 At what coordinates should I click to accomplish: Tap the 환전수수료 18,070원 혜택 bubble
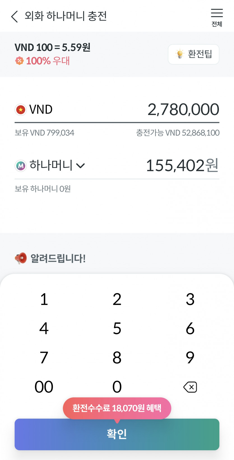tap(117, 408)
